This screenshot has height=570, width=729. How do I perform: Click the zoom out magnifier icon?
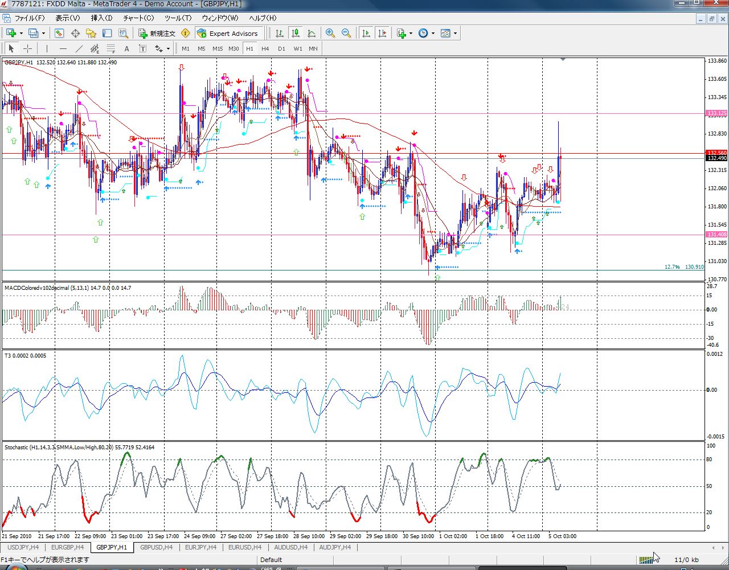click(x=346, y=34)
